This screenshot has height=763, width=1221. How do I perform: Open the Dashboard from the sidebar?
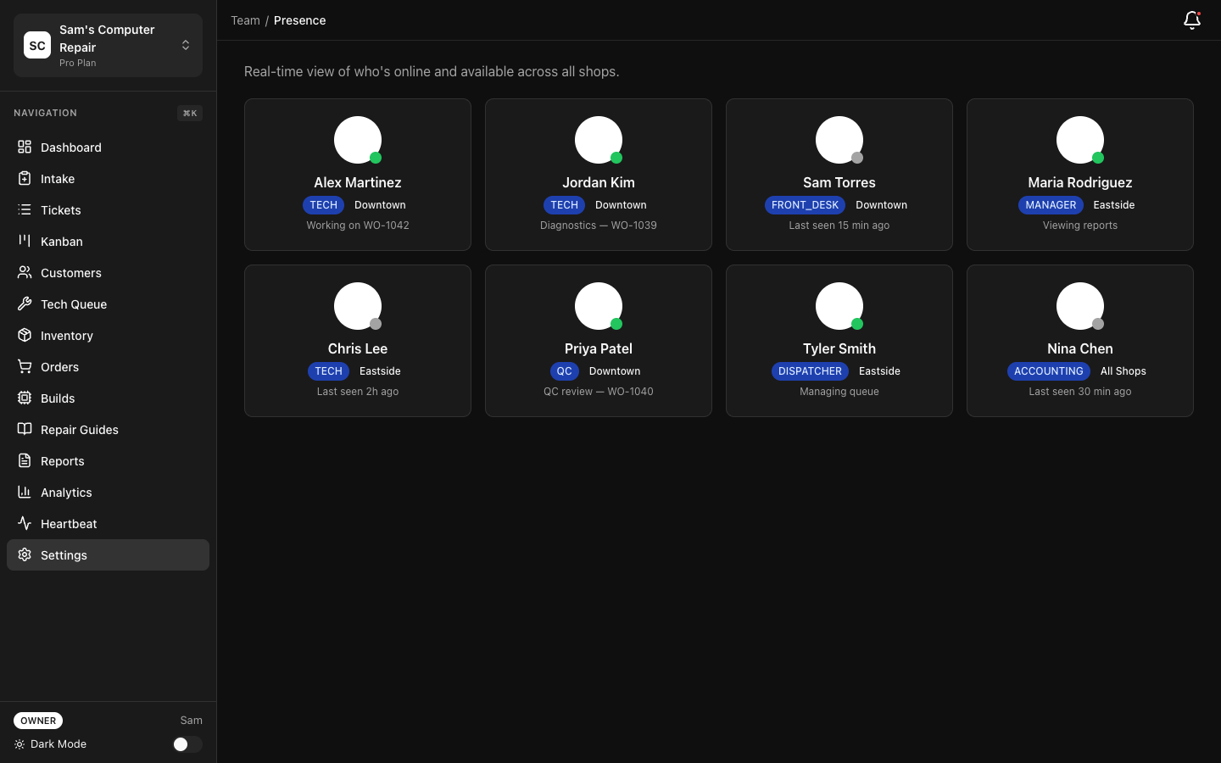coord(70,148)
